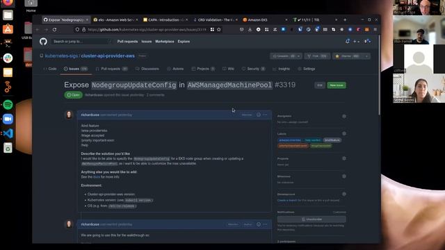Open the Pull requests repository tab
Viewport: 445px width, 250px height.
tap(111, 69)
